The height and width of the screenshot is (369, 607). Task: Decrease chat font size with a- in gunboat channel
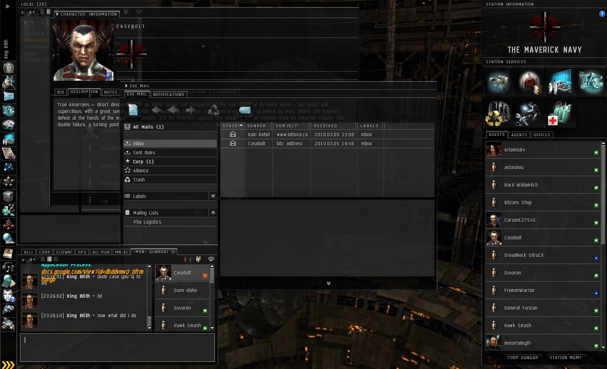[24, 260]
